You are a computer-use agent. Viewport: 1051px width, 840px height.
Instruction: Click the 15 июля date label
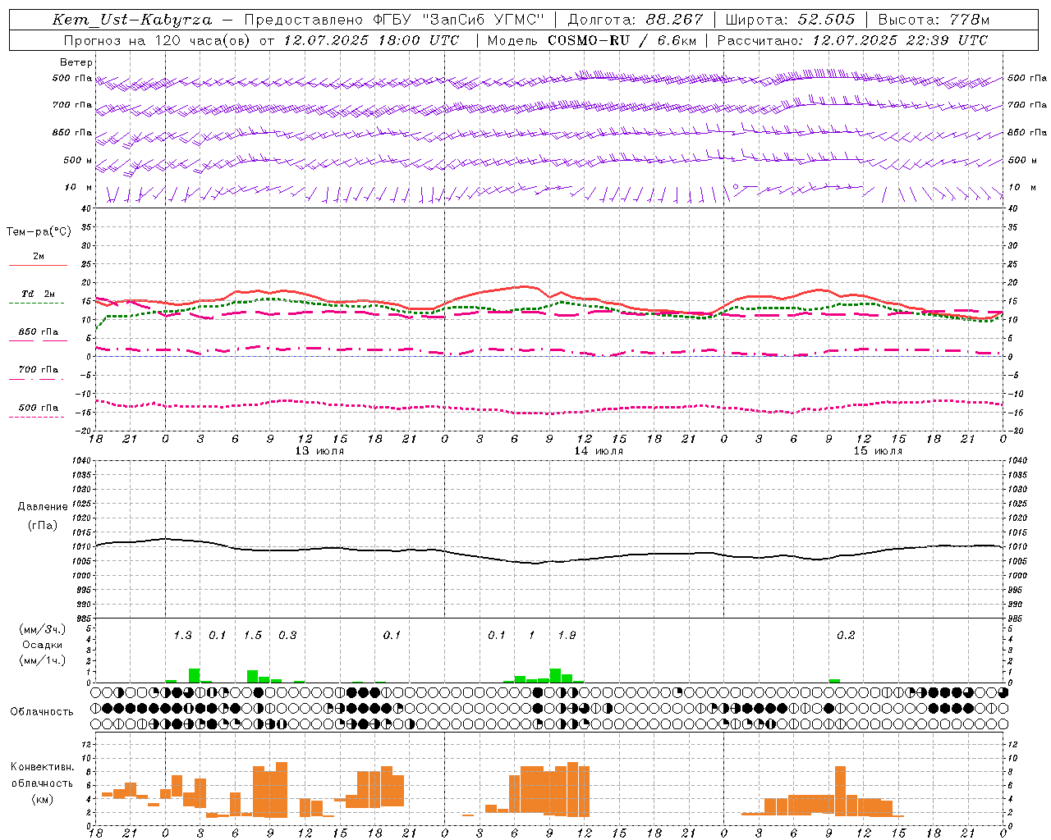[877, 451]
